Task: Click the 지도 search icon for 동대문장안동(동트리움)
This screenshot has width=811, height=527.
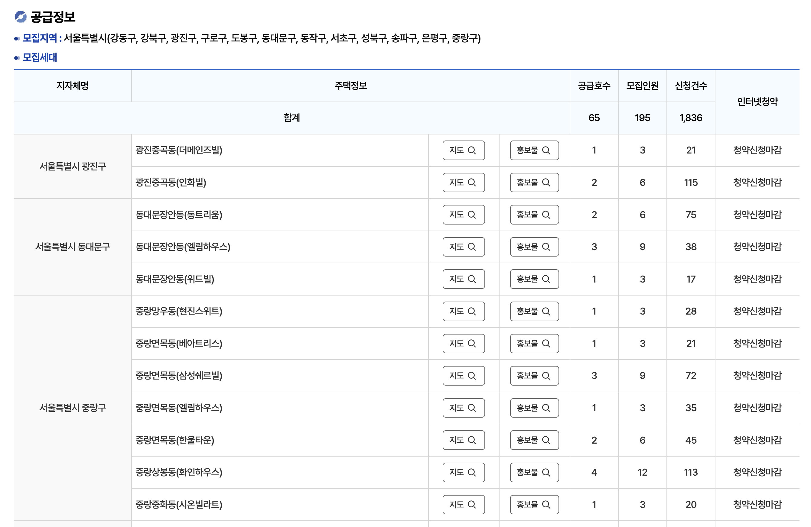Action: pyautogui.click(x=472, y=215)
